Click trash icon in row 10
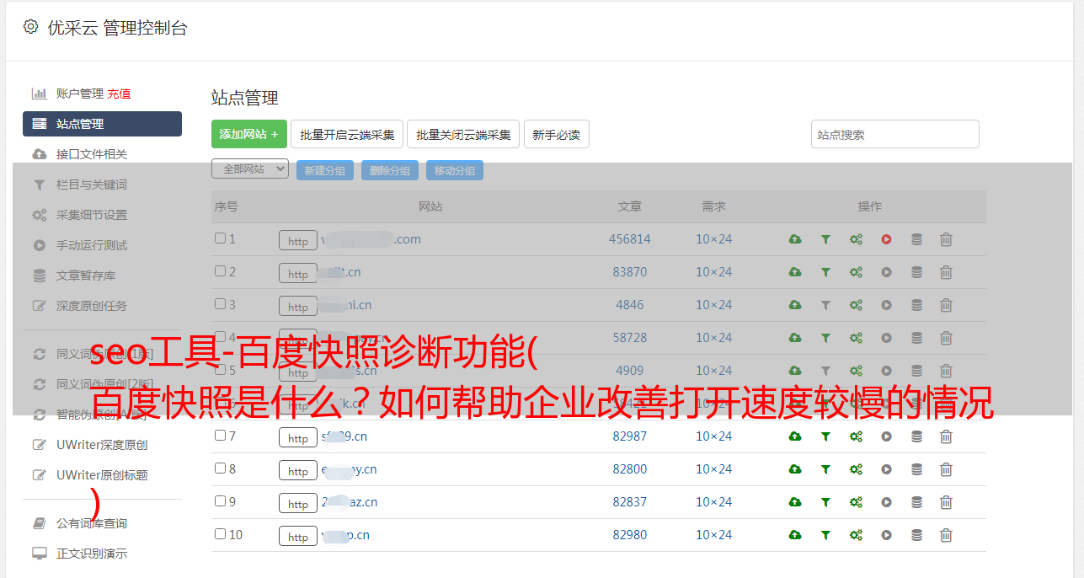 946,535
